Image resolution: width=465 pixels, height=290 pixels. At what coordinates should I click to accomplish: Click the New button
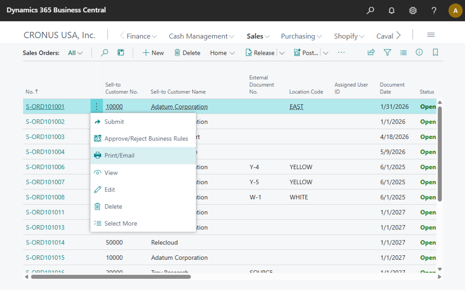click(x=153, y=53)
